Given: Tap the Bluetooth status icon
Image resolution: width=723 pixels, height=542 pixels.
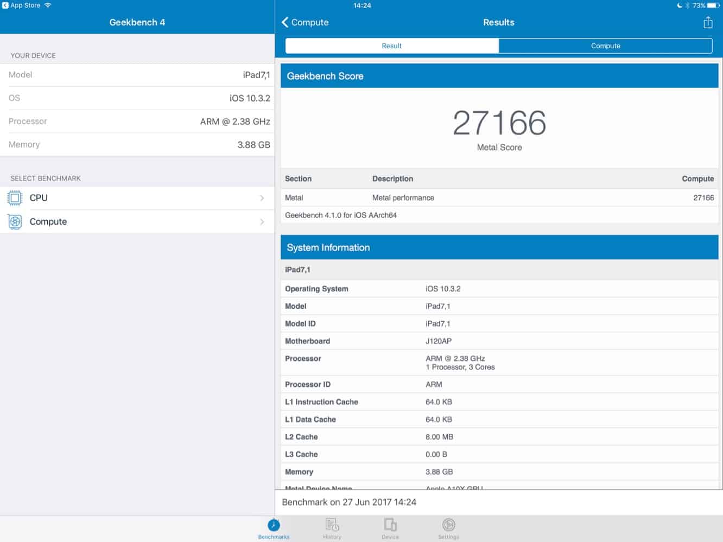Looking at the screenshot, I should (687, 5).
